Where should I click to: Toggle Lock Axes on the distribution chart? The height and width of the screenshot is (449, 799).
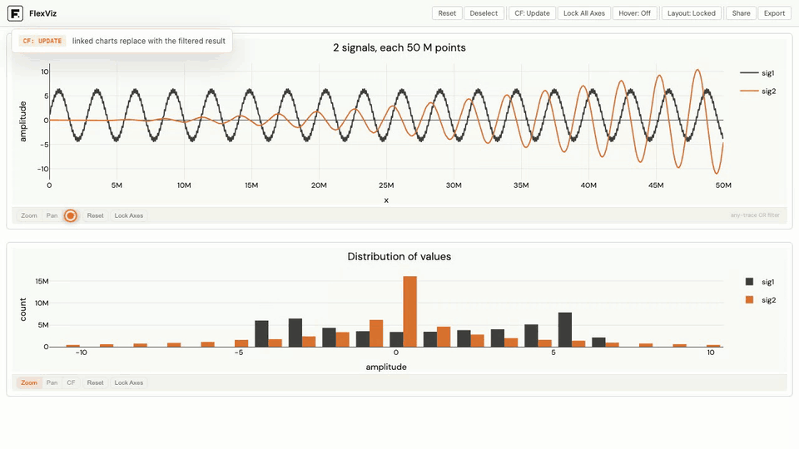point(129,382)
